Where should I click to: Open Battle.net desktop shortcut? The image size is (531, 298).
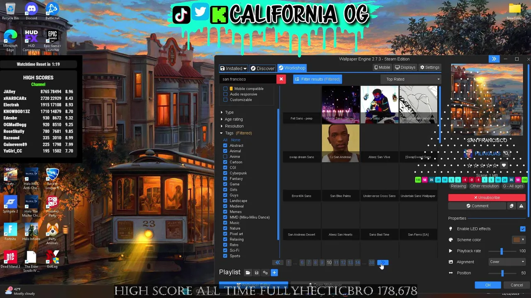point(52,11)
